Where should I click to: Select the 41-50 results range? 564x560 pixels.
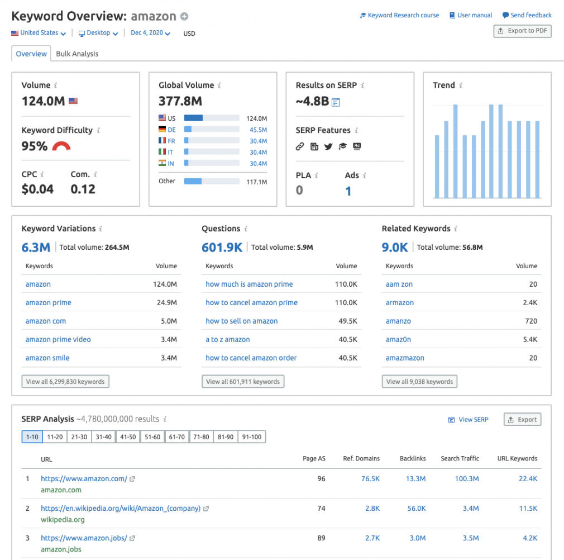(x=128, y=437)
